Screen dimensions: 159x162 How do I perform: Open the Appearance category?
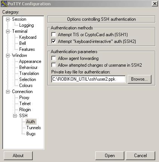point(30,61)
